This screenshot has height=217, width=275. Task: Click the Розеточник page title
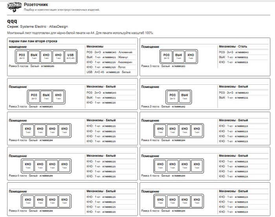click(x=36, y=5)
